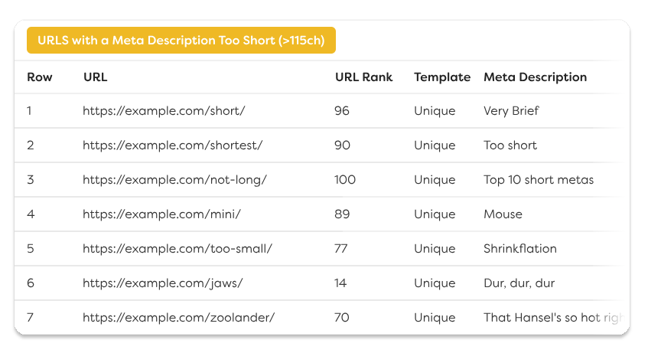Click the yellow Meta Description Too Short badge

coord(181,41)
